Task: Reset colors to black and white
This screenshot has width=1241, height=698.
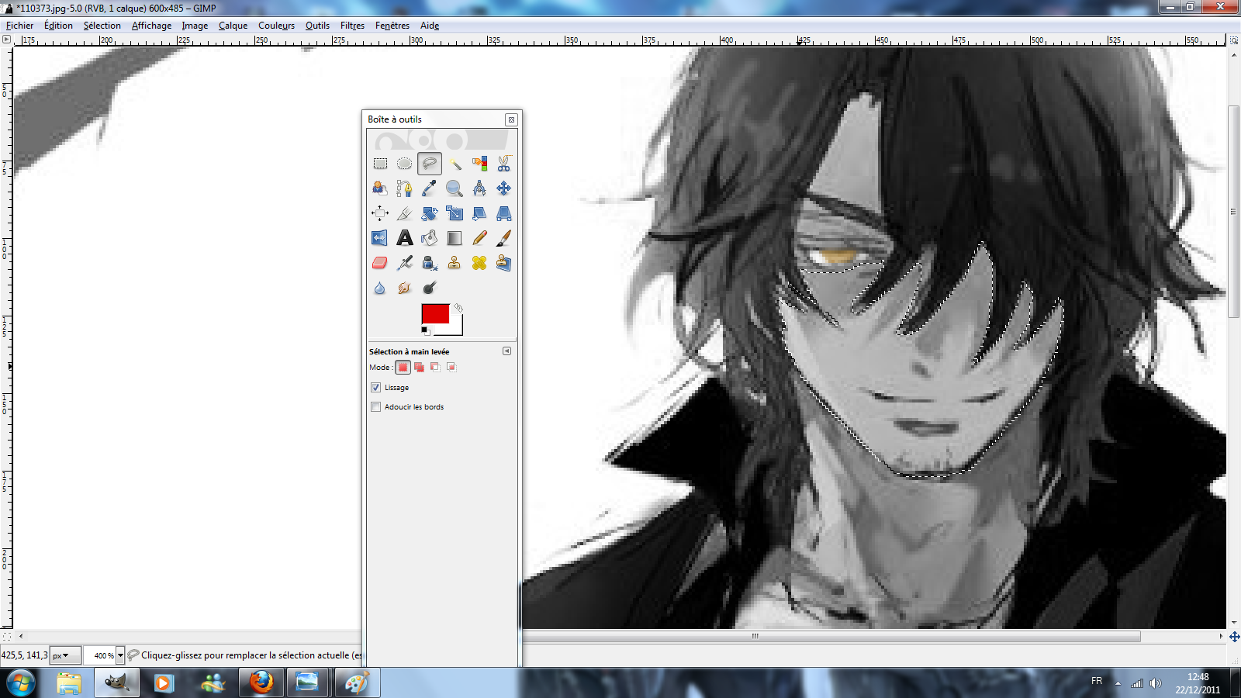Action: [425, 331]
